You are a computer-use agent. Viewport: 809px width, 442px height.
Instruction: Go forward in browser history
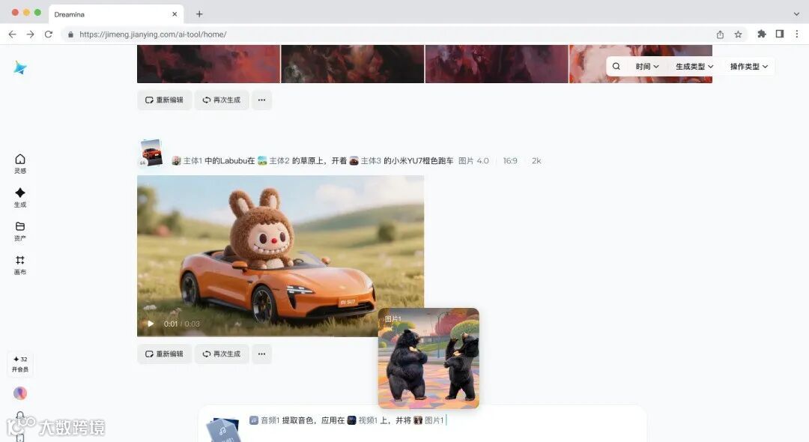pyautogui.click(x=31, y=34)
